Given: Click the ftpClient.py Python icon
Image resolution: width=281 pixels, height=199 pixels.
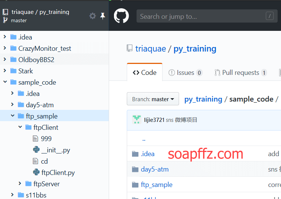Looking at the screenshot, I should pos(36,172).
